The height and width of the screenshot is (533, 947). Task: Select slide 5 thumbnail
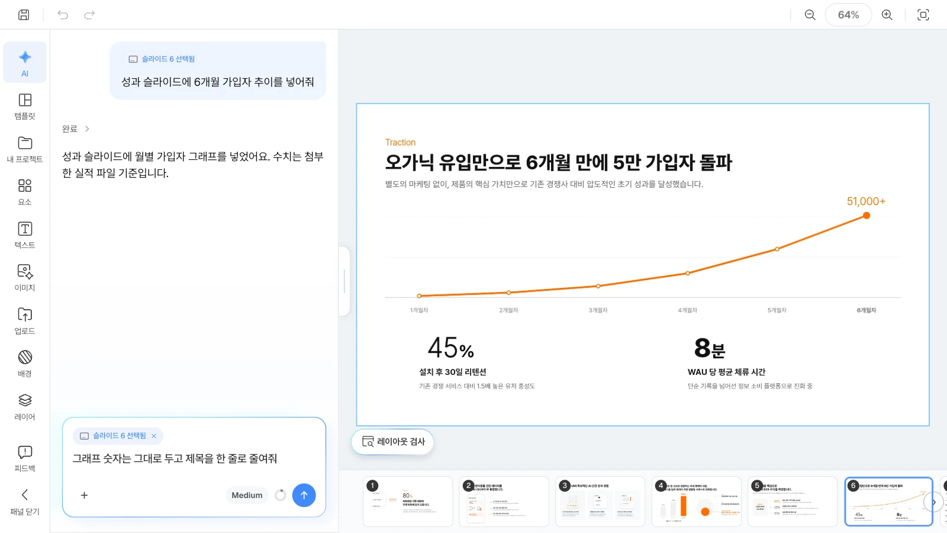pos(793,502)
